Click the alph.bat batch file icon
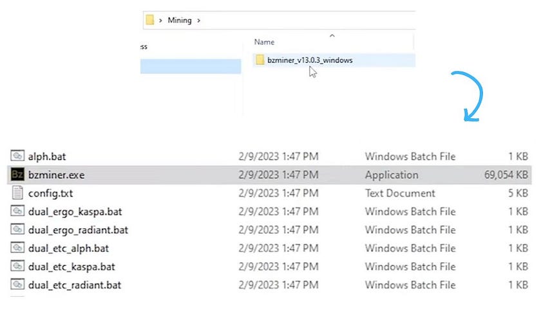 tap(17, 156)
